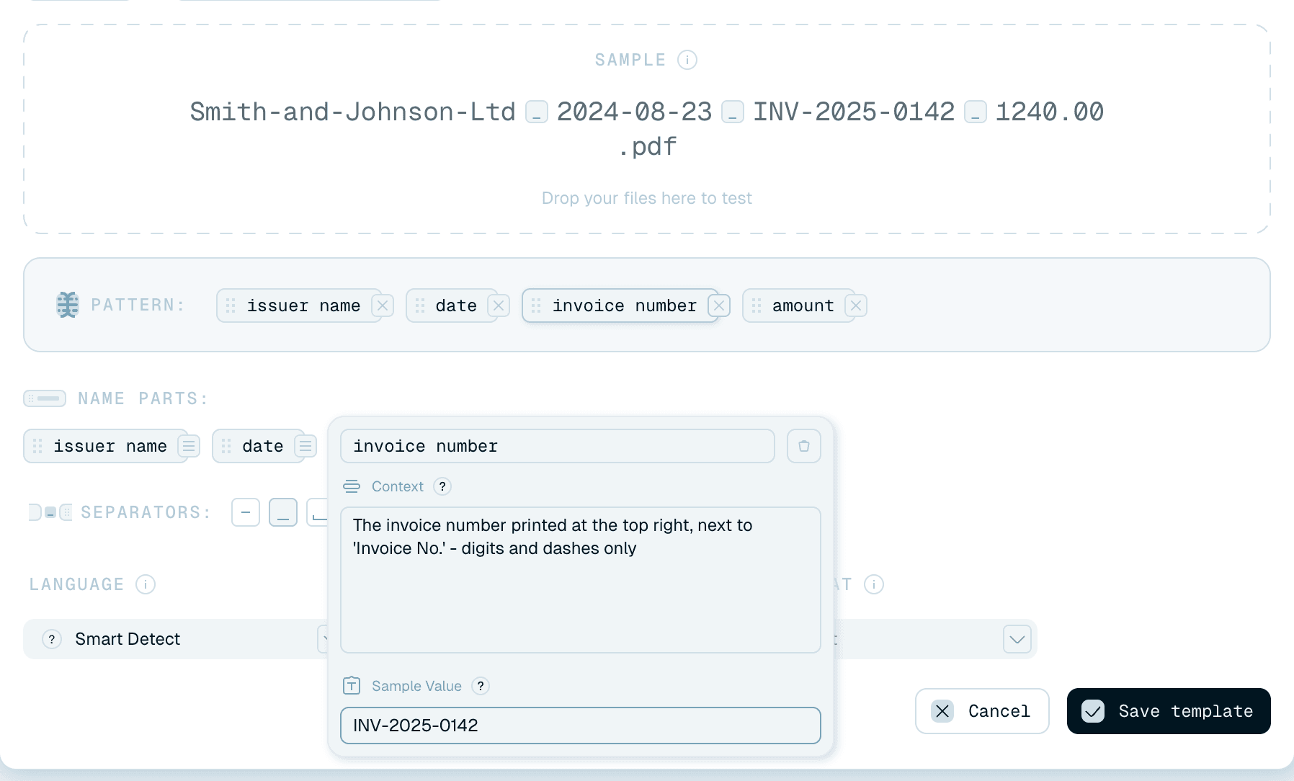Click the issuer name part chip
1294x781 pixels.
click(x=105, y=446)
